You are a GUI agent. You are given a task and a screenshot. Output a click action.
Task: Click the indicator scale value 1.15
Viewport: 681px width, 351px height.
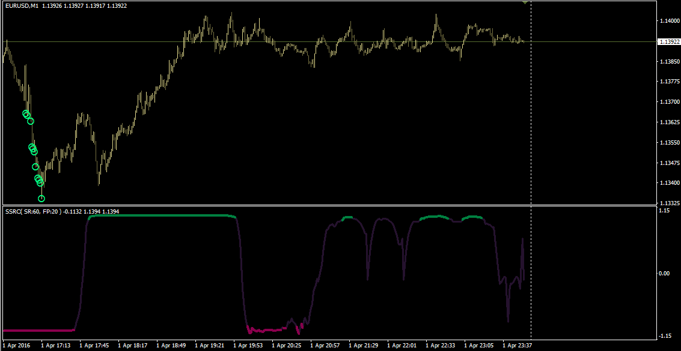(x=665, y=211)
